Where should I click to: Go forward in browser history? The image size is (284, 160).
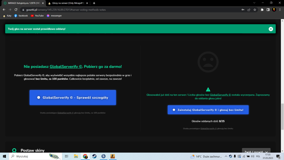[10, 10]
